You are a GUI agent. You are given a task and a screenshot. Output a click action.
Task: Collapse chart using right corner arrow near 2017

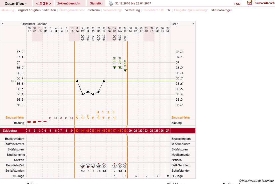(x=193, y=23)
